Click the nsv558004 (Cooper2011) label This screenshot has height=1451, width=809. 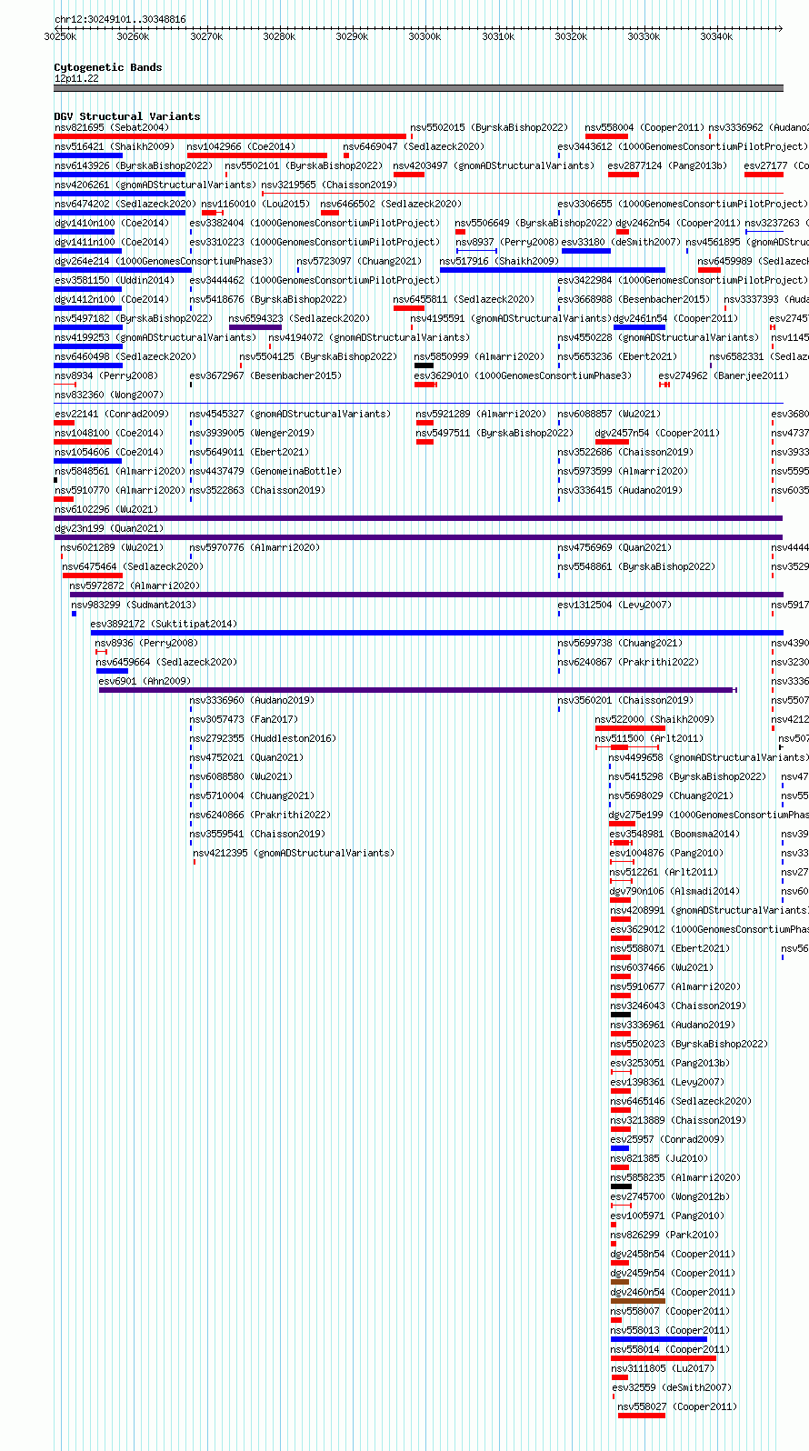click(x=644, y=127)
